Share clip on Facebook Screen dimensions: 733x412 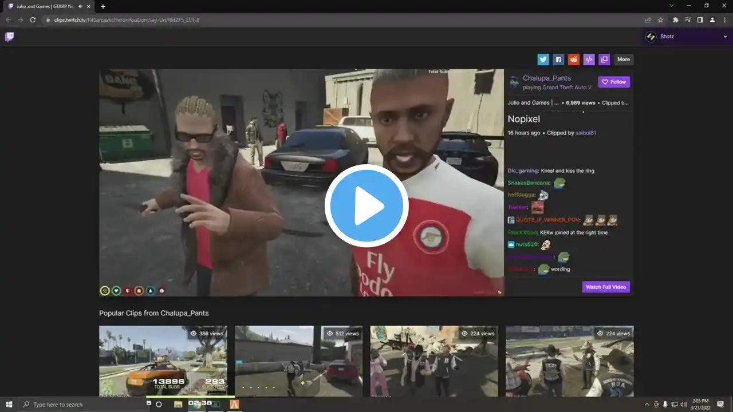tap(558, 60)
